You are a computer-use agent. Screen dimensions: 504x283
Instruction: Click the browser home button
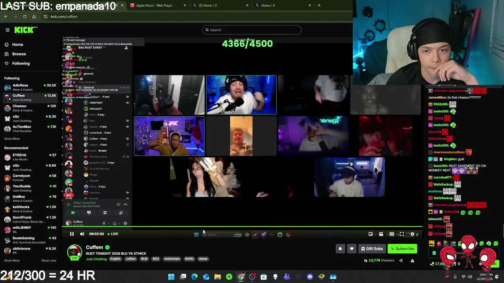point(34,17)
